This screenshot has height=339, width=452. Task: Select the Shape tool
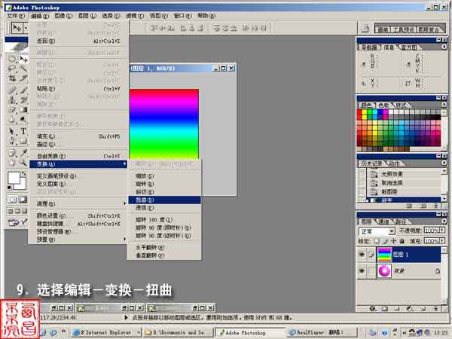(23, 141)
